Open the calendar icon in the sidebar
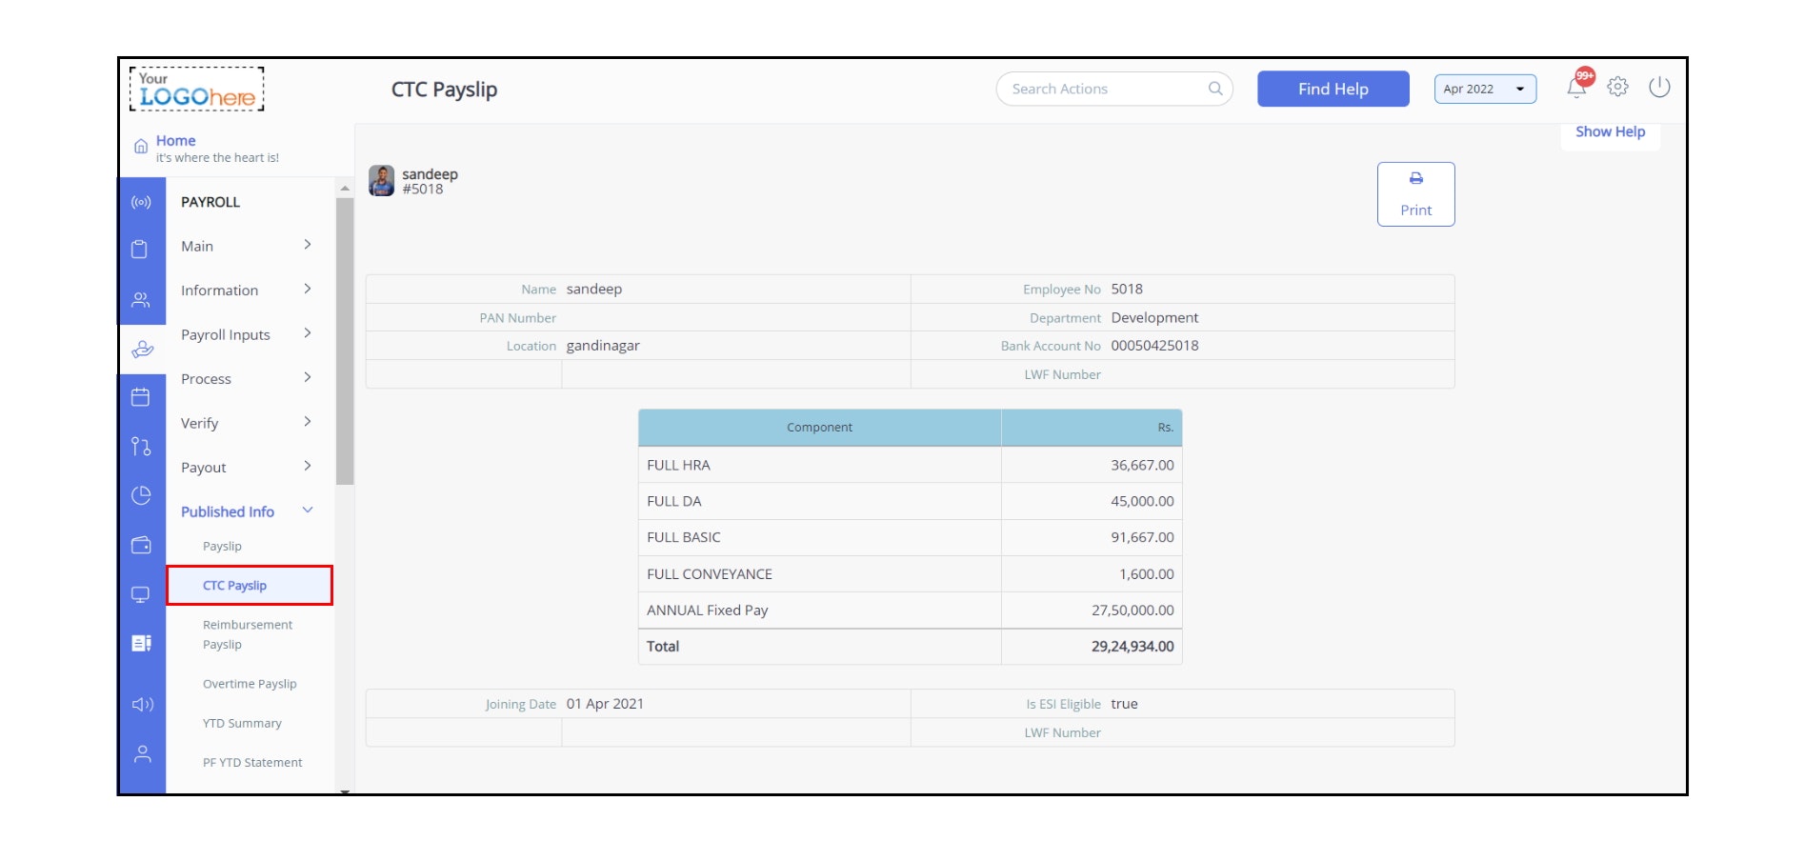 click(x=142, y=397)
